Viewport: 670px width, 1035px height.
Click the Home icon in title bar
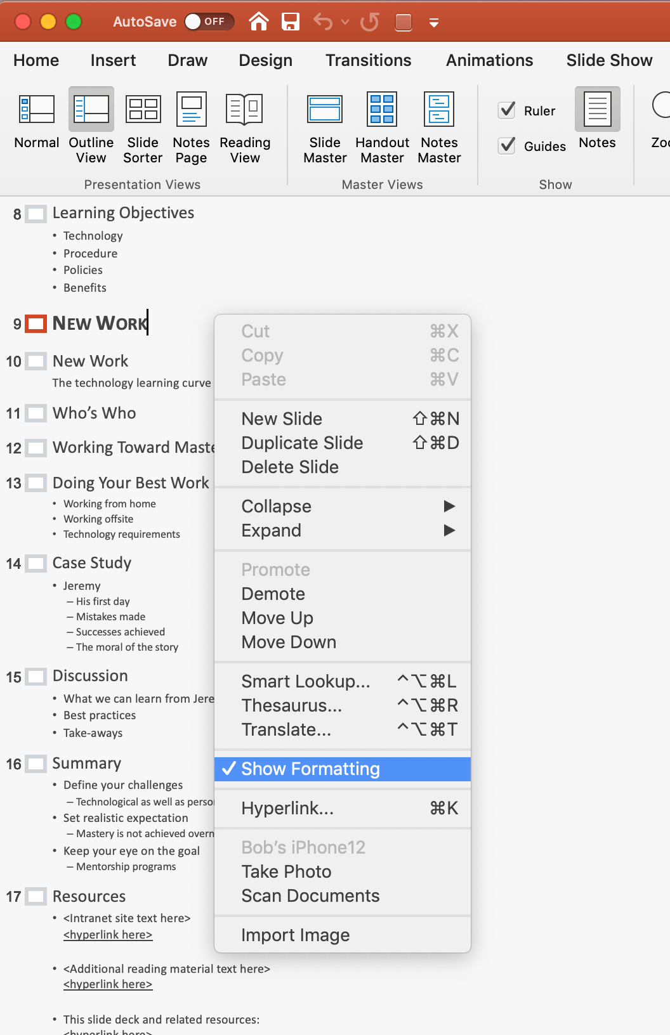(x=258, y=22)
